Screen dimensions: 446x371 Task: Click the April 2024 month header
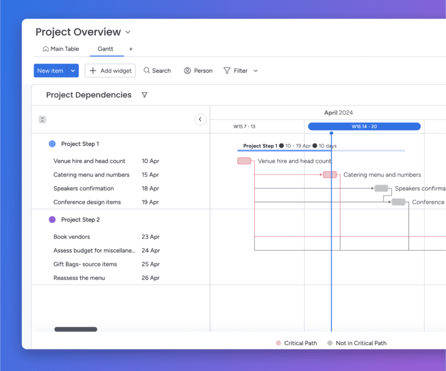pos(339,112)
